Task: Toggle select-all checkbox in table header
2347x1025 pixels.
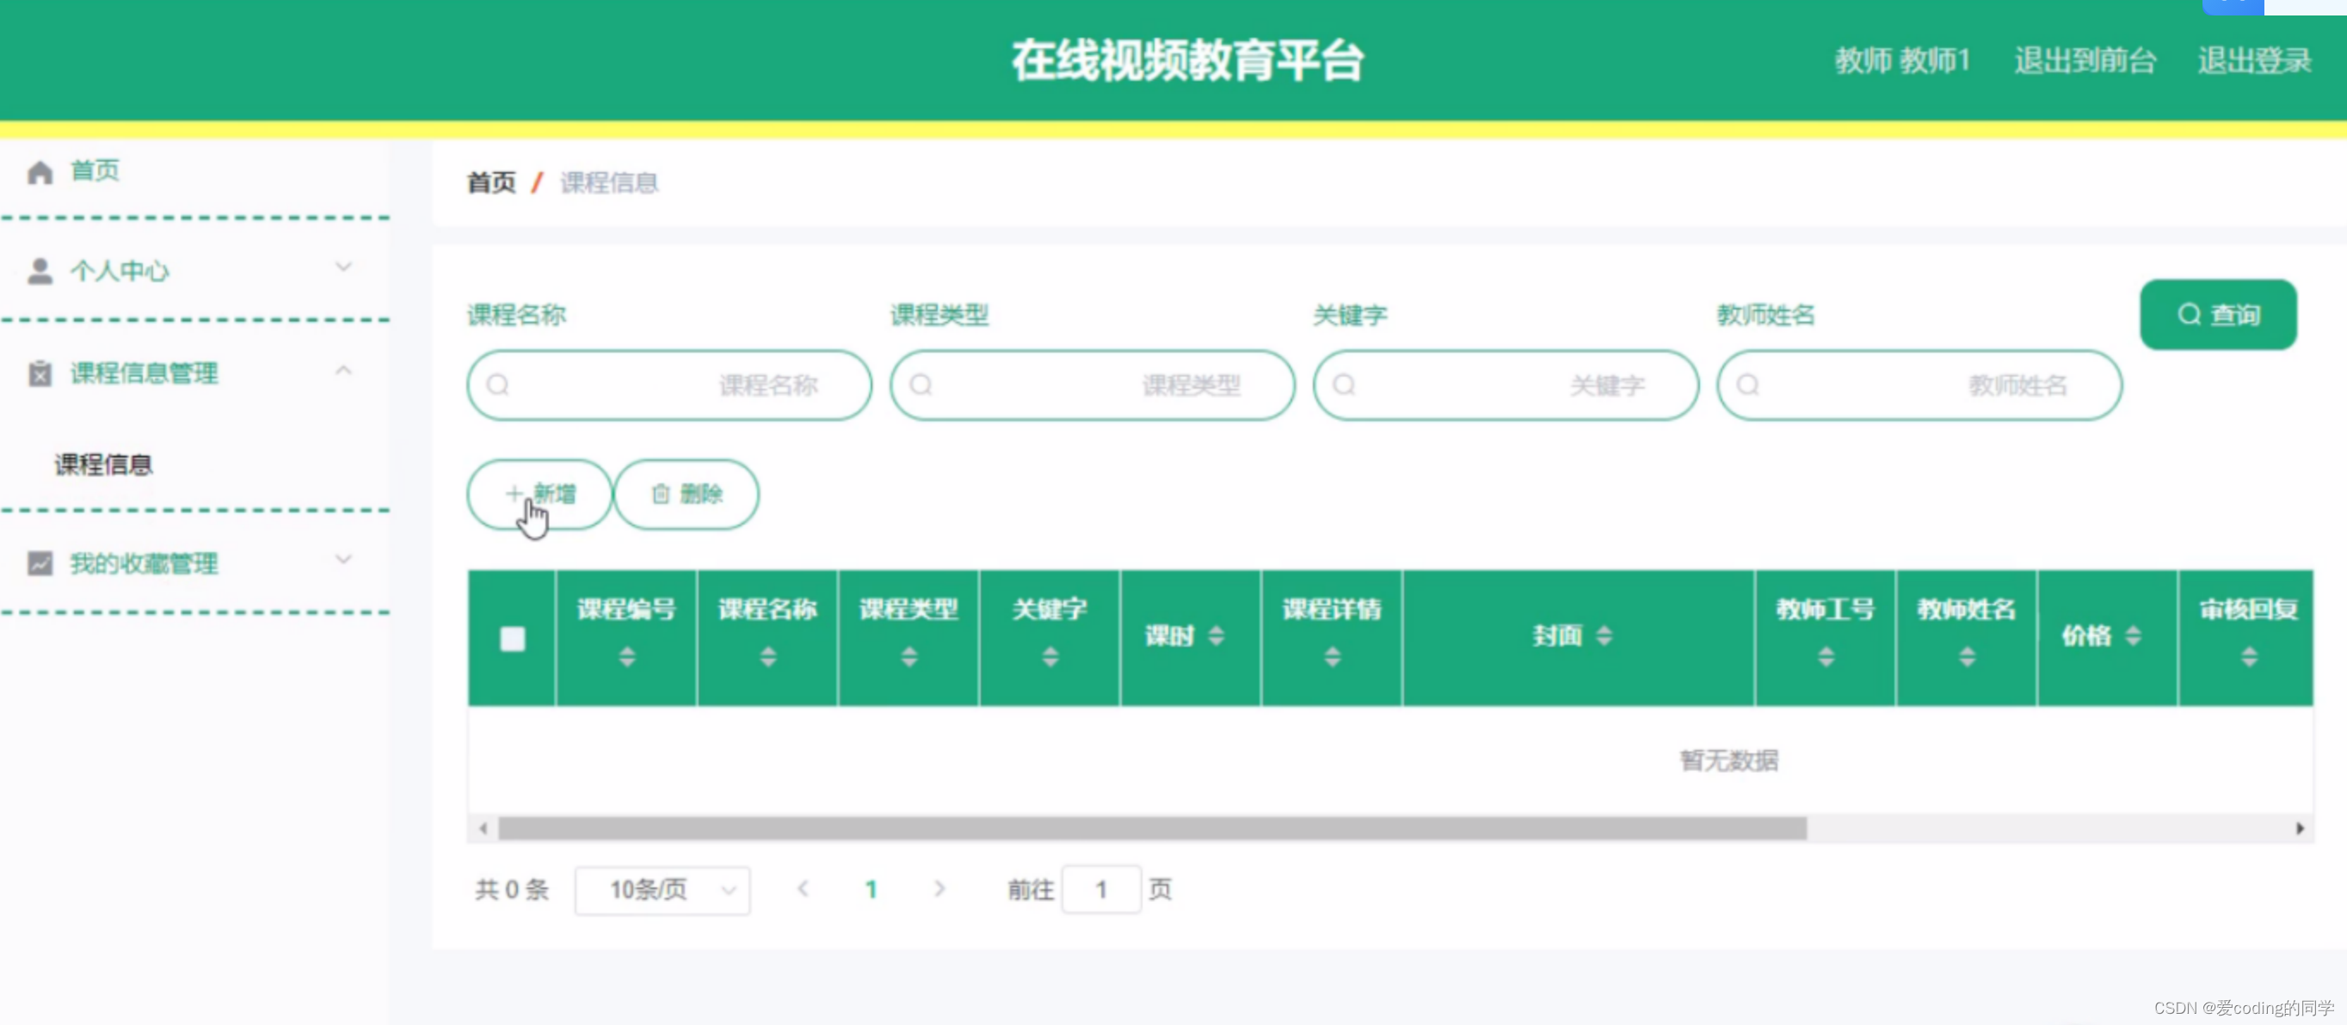Action: pos(513,639)
